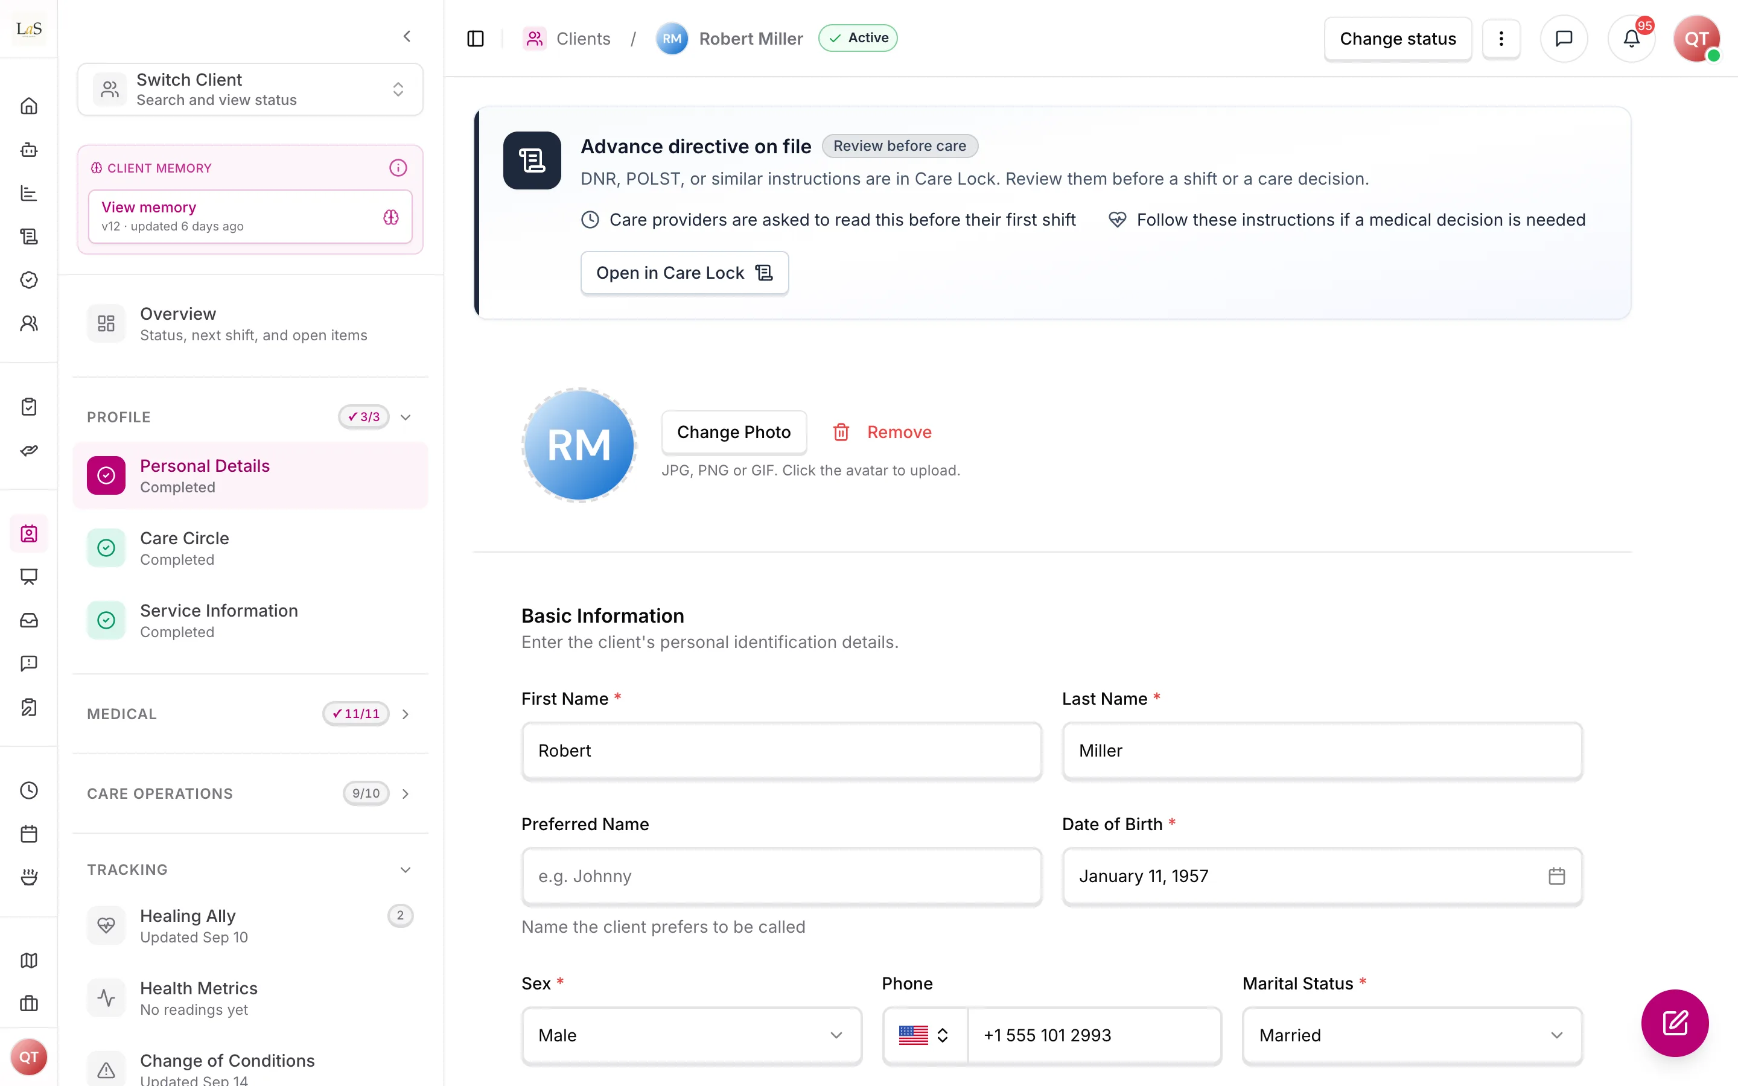This screenshot has width=1738, height=1086.
Task: Open the robot assistant icon in left rail
Action: 29,150
